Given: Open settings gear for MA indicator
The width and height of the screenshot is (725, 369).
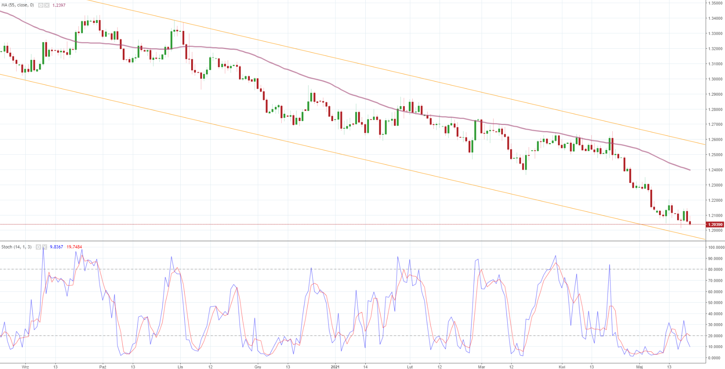Looking at the screenshot, I should 41,5.
